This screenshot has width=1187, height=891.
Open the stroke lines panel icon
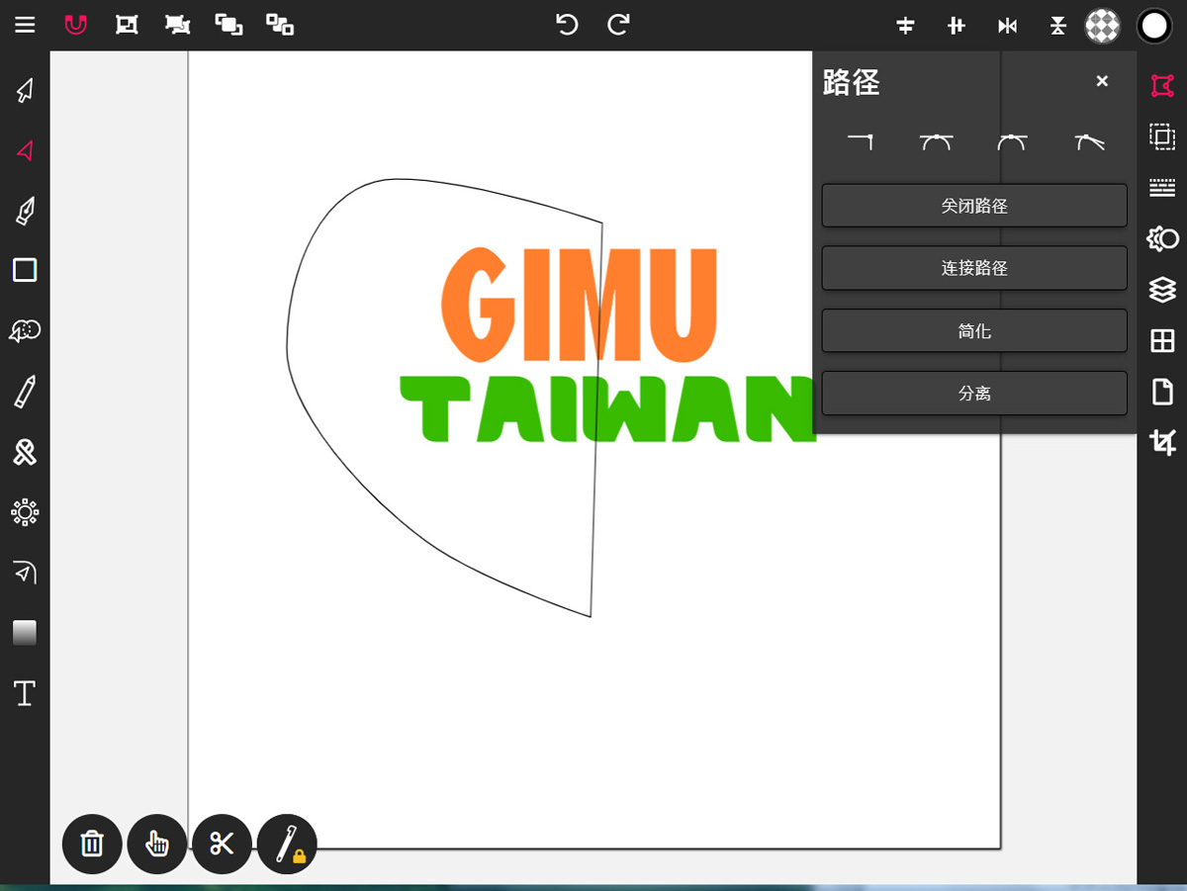coord(1162,187)
